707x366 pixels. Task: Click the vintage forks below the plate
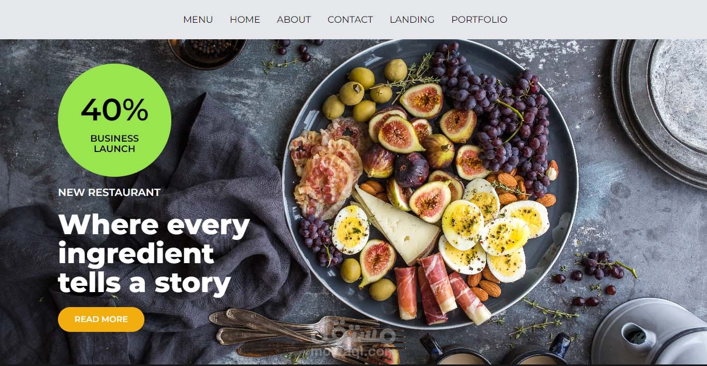coord(305,333)
